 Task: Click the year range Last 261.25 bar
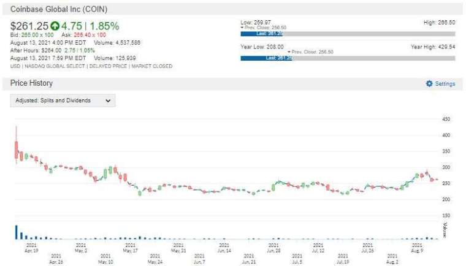pos(266,58)
